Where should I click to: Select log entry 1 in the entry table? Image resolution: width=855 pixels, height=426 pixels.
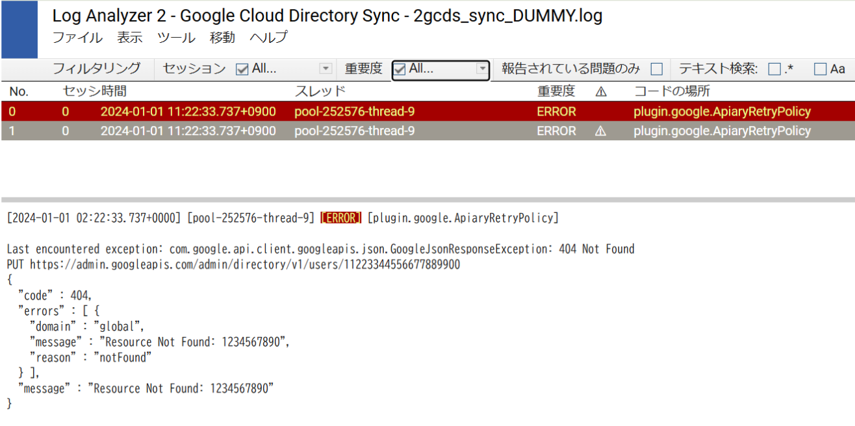click(x=260, y=131)
